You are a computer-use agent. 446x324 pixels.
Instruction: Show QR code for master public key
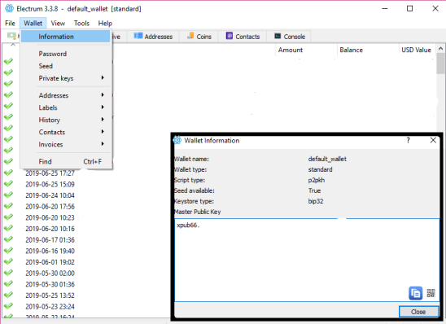pos(431,293)
